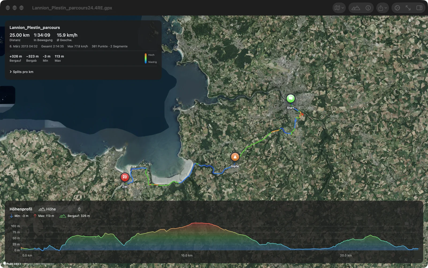This screenshot has width=428, height=268.
Task: Click the 8. März 2013 04:32 date
Action: pyautogui.click(x=24, y=46)
